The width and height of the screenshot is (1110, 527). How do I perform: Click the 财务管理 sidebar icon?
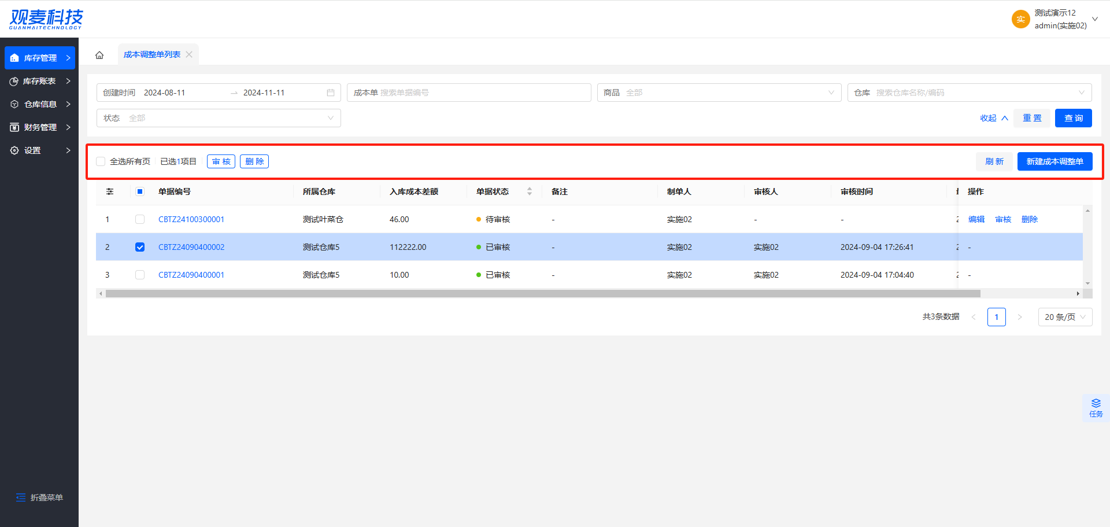point(14,127)
